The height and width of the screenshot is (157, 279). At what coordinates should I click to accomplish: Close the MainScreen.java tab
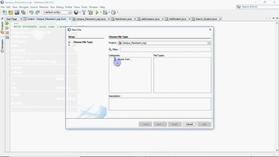(x=135, y=19)
